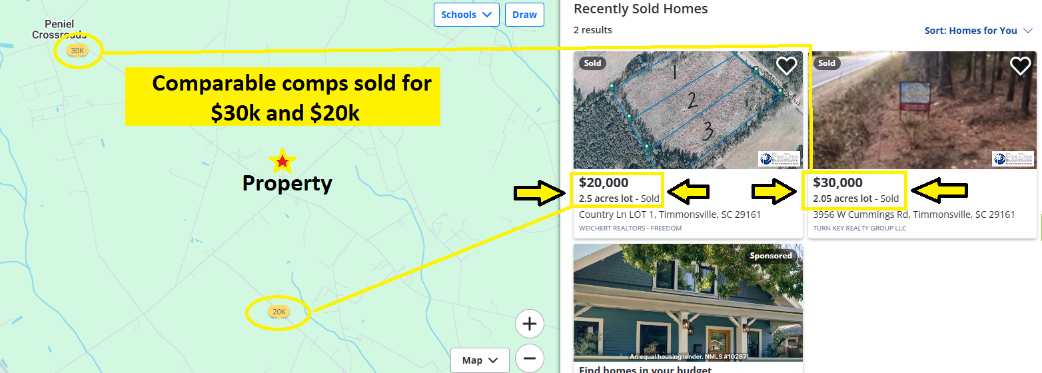Open the Country Ln LOT 1 address link

(x=670, y=214)
